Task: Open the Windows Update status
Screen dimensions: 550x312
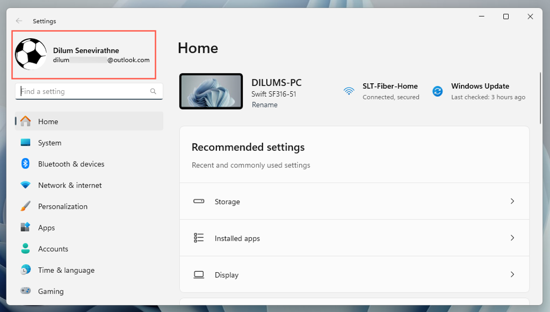Action: click(x=479, y=91)
